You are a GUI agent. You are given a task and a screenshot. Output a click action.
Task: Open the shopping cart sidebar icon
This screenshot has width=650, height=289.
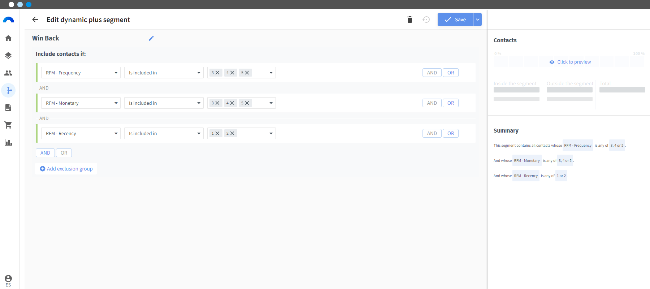click(8, 125)
